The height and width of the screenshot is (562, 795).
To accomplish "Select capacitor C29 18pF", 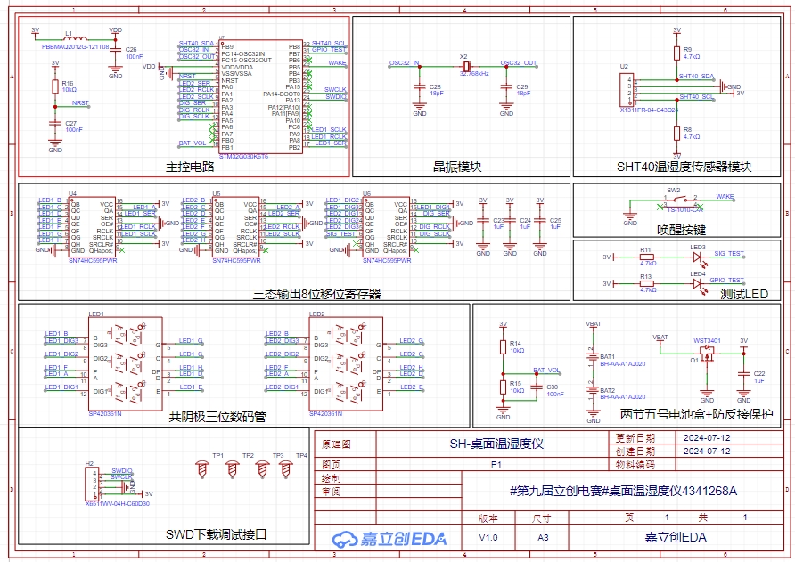I will coord(506,86).
